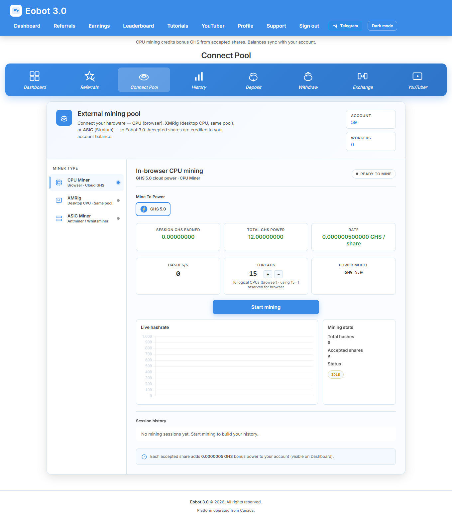Click the Total hashes label
452x524 pixels.
tap(341, 337)
